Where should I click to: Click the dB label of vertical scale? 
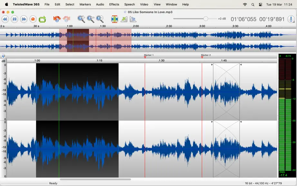click(x=4, y=61)
